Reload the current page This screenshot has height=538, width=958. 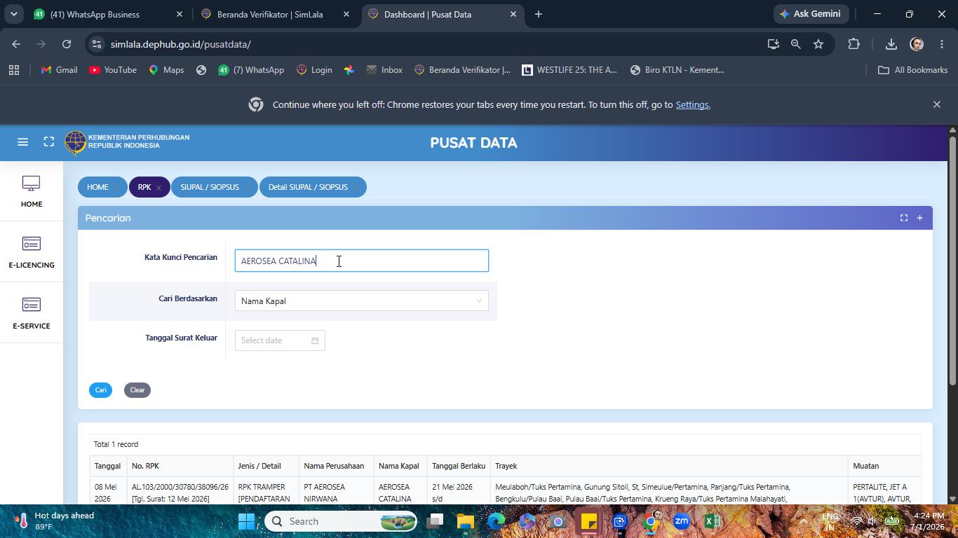(x=67, y=44)
